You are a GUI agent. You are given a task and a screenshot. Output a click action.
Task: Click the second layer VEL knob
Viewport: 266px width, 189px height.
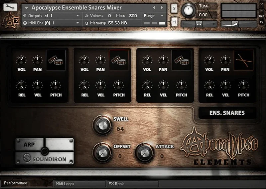click(100, 85)
